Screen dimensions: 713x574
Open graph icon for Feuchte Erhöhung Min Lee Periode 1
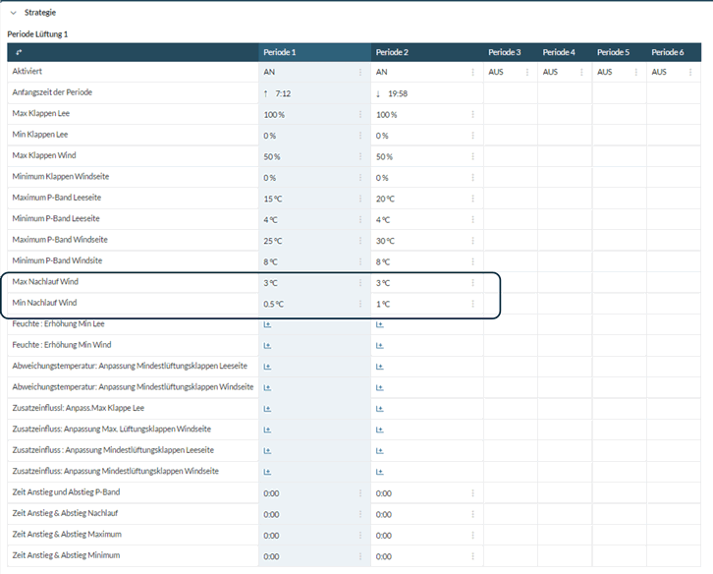point(268,324)
